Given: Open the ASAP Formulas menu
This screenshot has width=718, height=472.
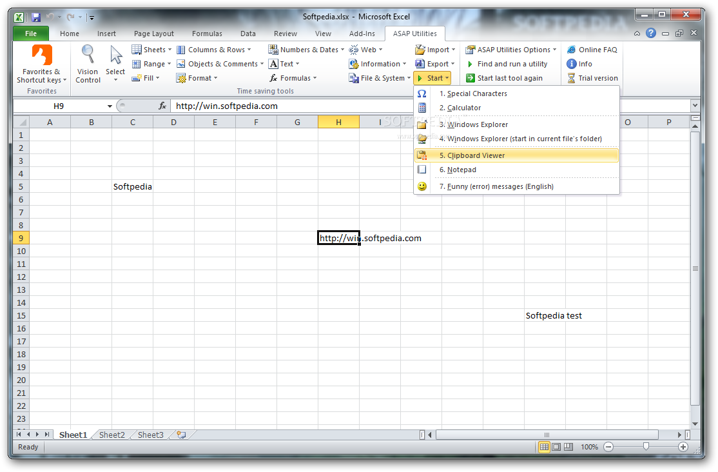Looking at the screenshot, I should (293, 78).
